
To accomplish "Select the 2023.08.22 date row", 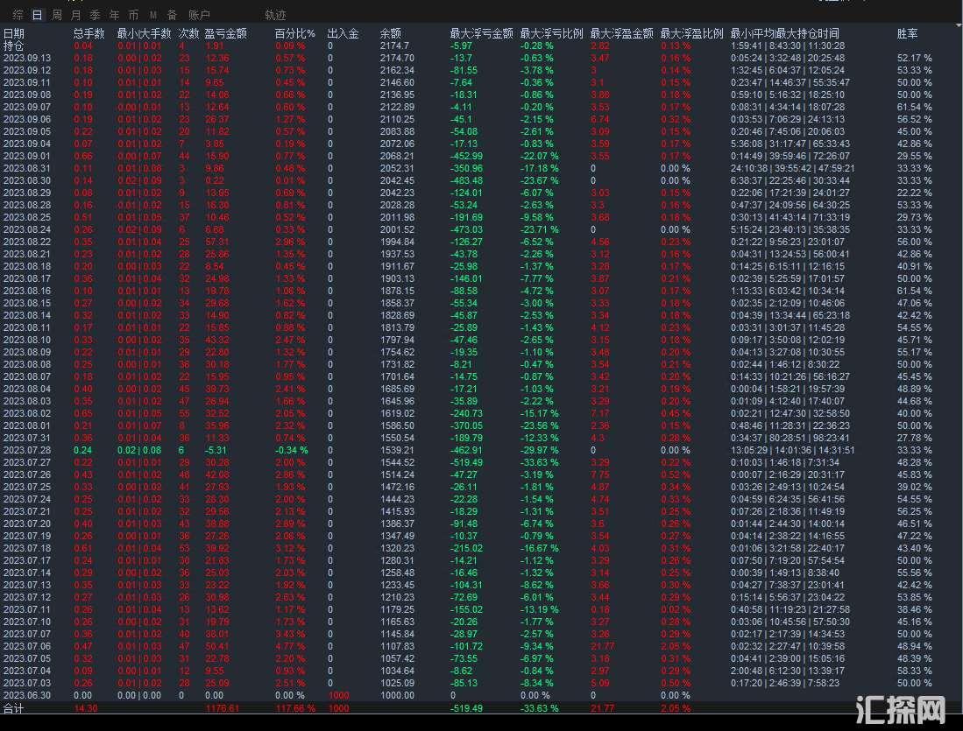I will coord(482,242).
